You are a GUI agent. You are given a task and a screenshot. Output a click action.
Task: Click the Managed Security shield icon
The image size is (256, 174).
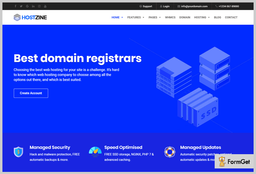pos(18,152)
